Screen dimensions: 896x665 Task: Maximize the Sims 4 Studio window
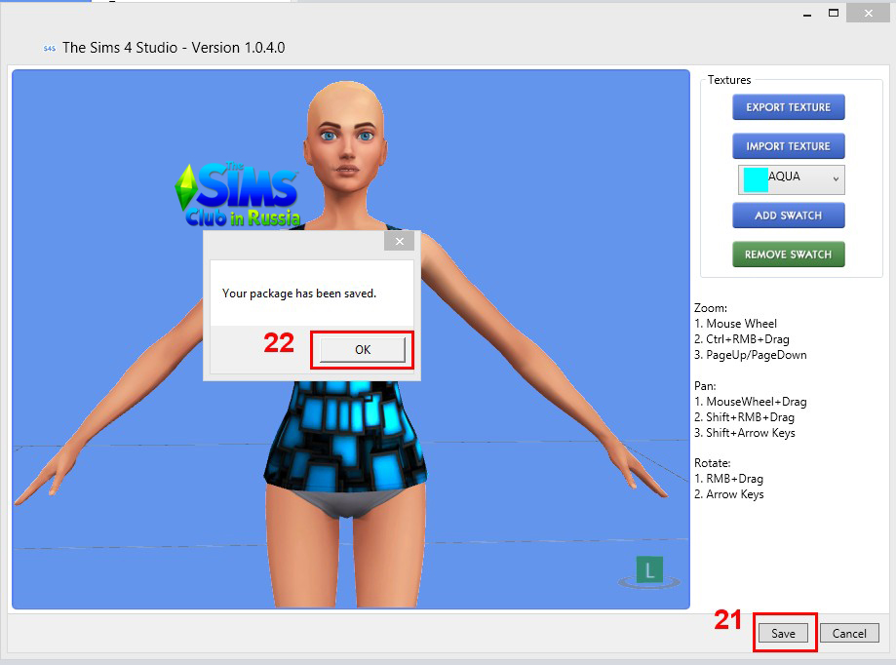click(834, 14)
